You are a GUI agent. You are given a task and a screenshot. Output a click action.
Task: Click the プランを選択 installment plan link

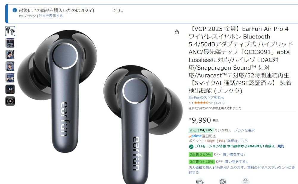pos(244,130)
